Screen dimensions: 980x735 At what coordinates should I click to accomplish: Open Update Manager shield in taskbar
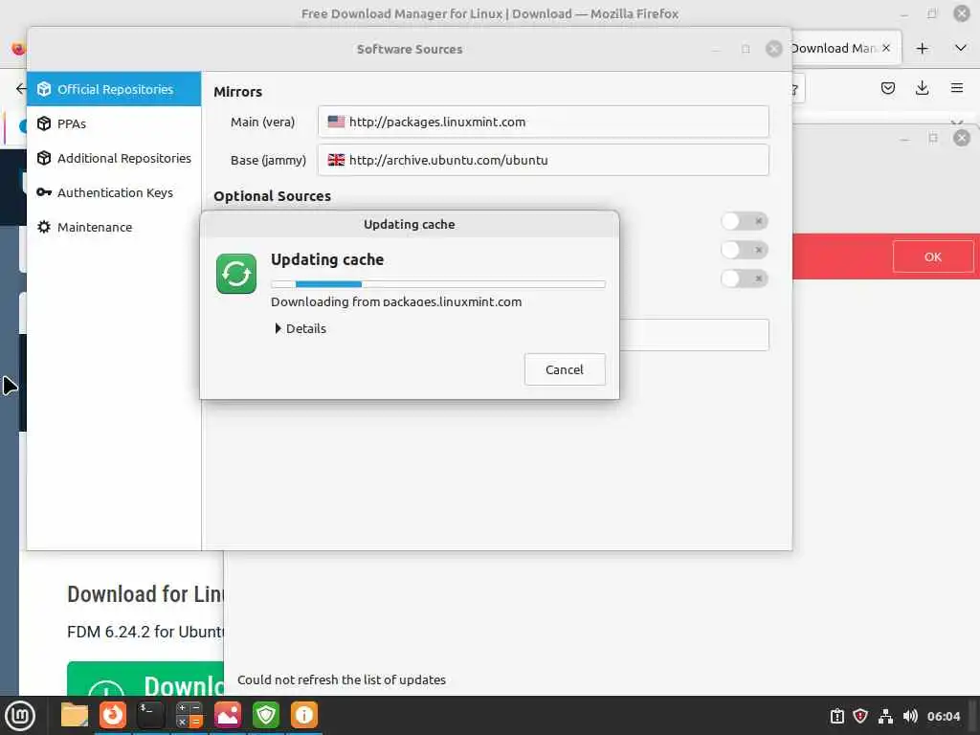pyautogui.click(x=266, y=715)
